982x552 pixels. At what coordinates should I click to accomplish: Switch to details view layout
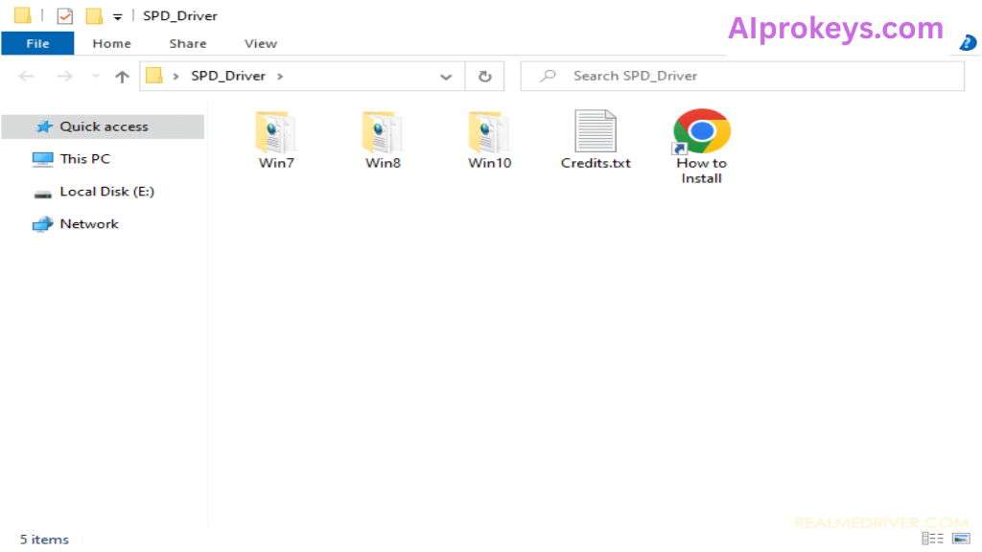click(x=932, y=539)
